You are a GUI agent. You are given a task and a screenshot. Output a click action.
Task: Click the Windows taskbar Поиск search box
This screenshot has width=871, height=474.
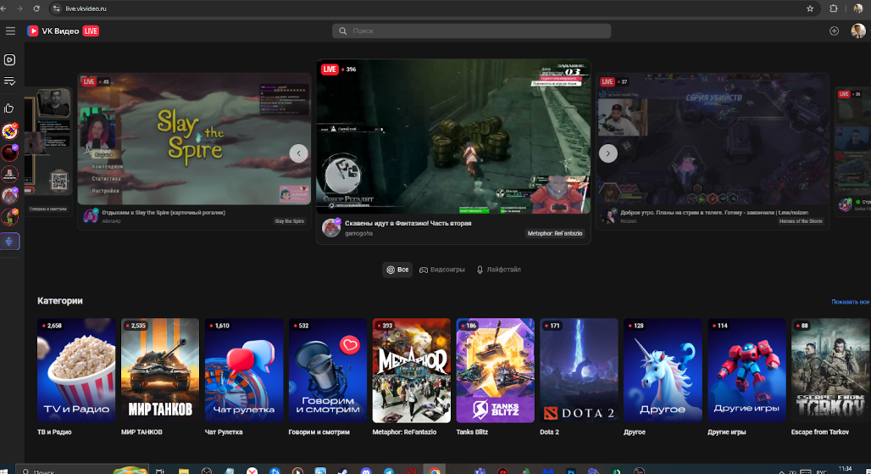82,471
